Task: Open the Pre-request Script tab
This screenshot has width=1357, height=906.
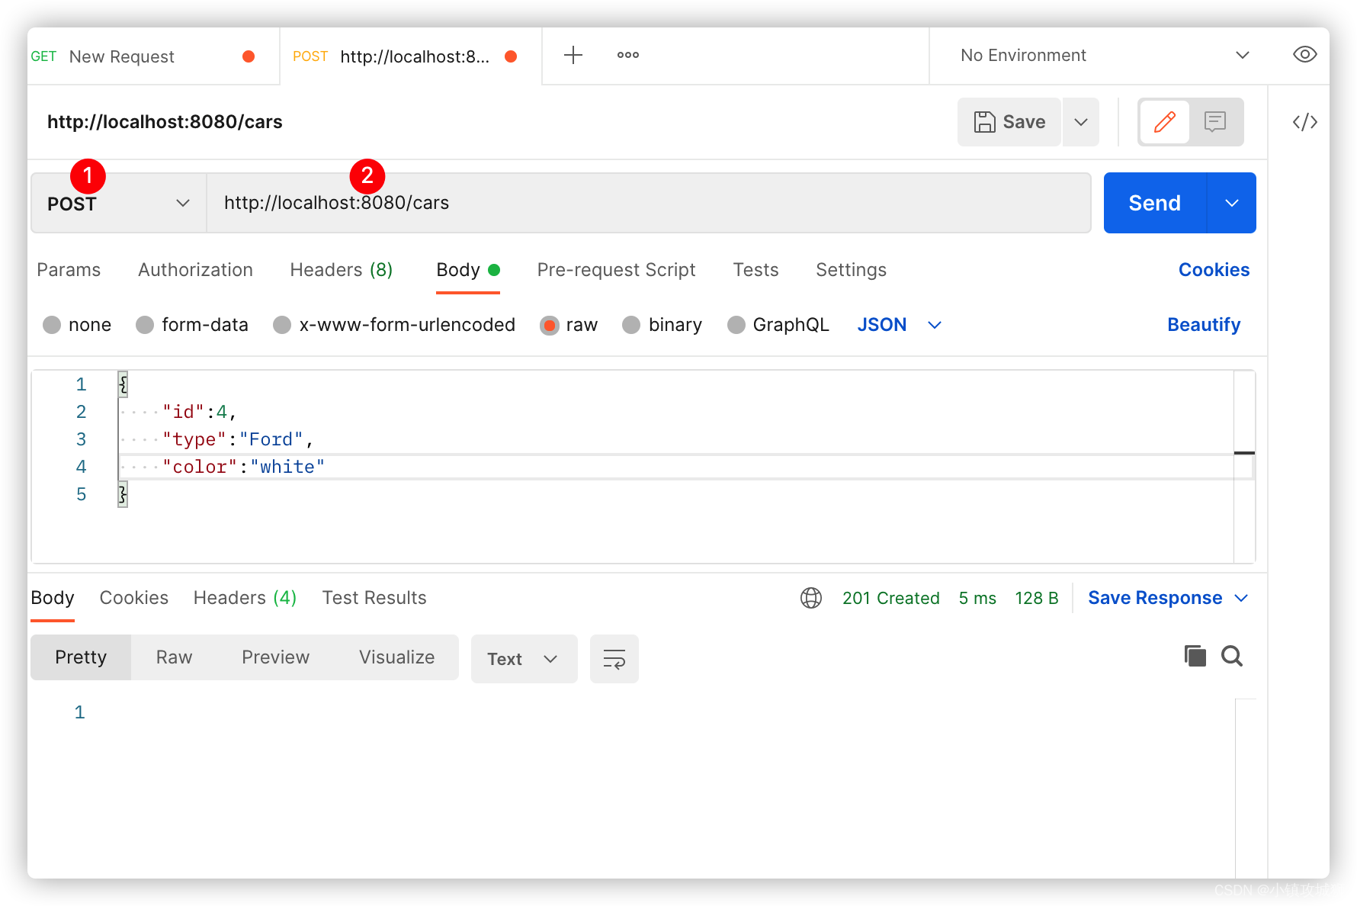Action: 616,270
